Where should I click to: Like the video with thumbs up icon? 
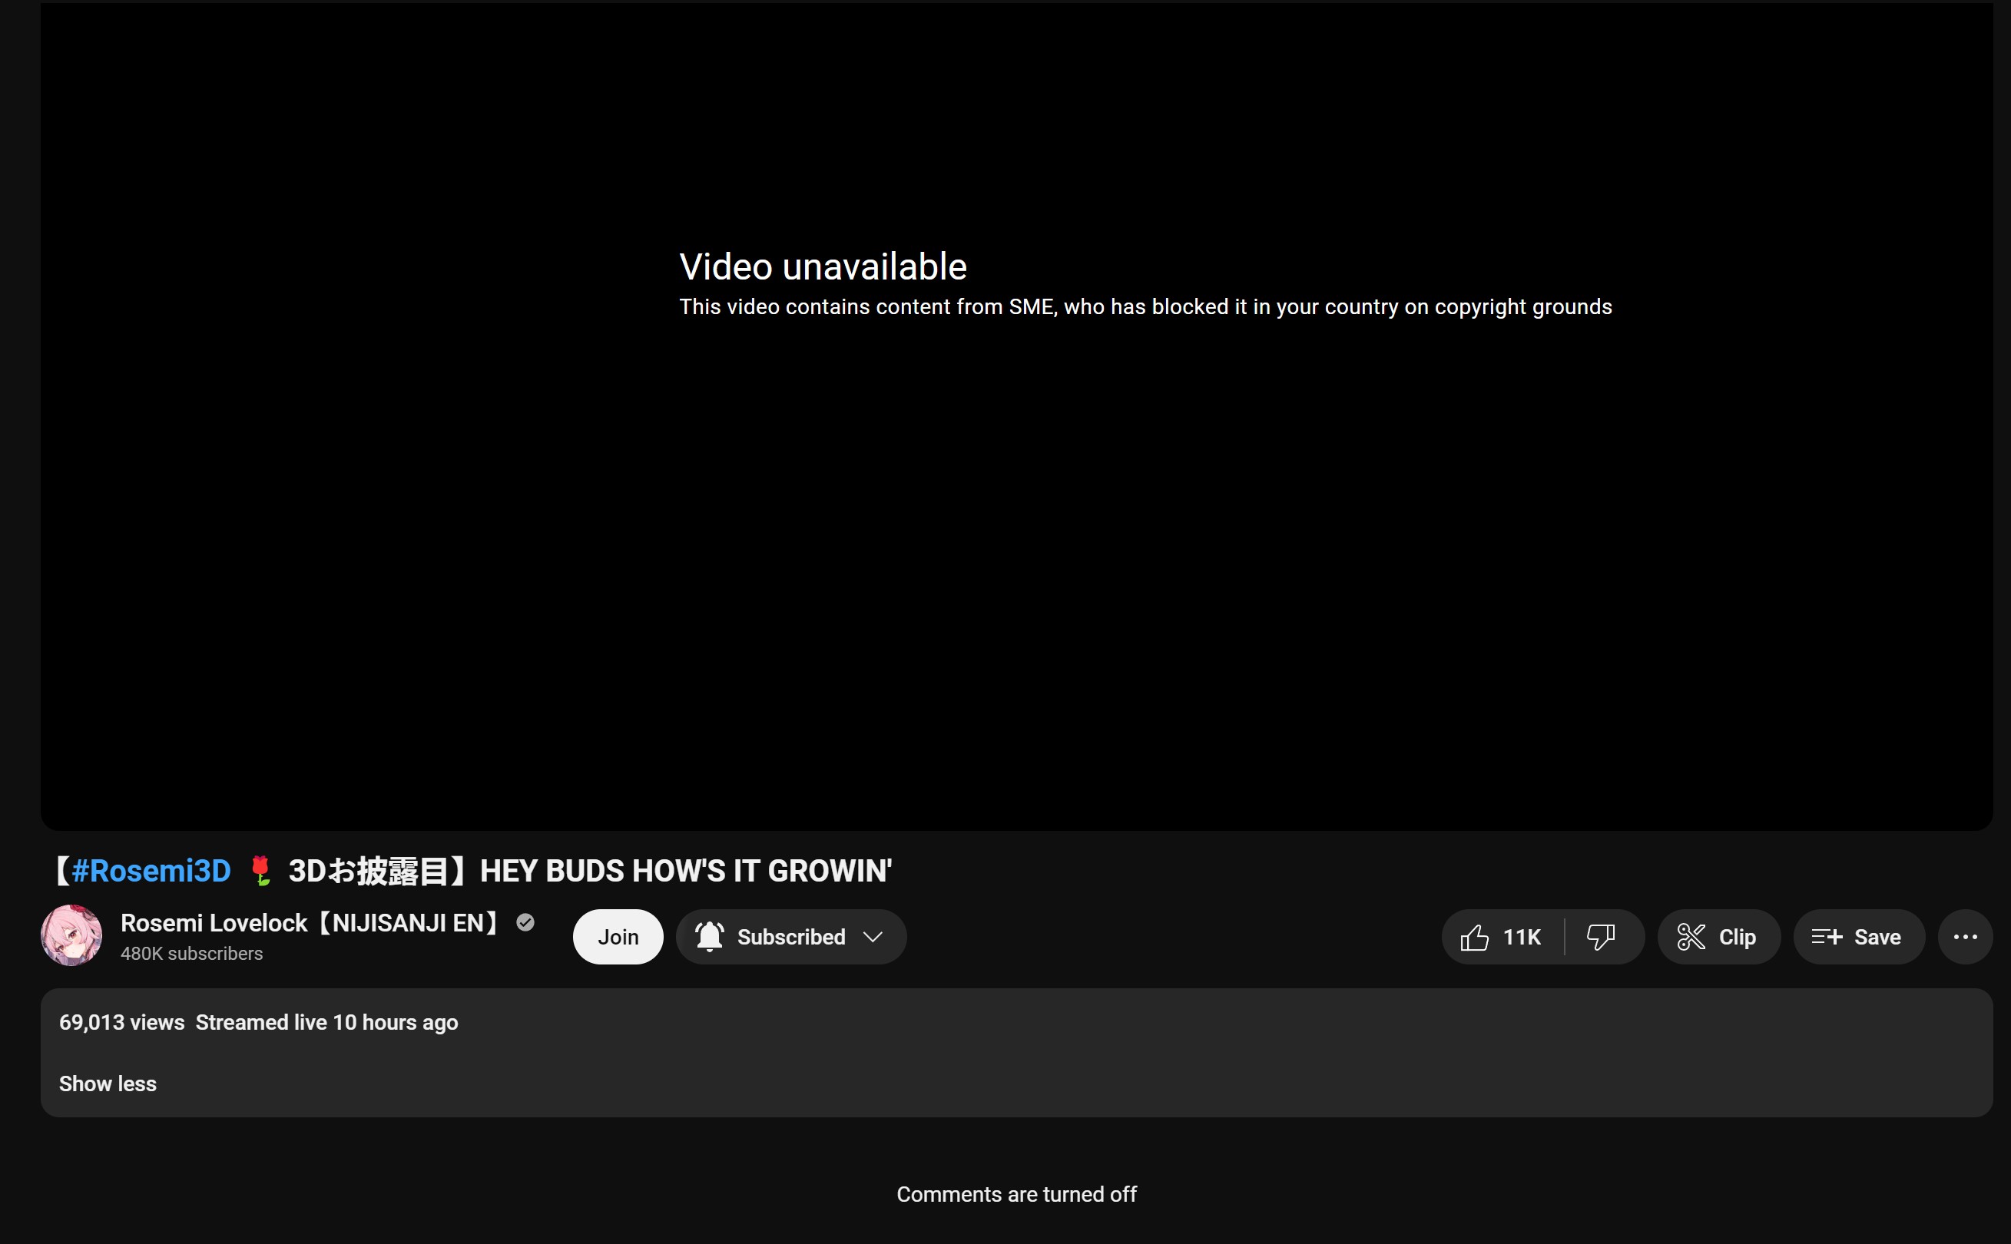(x=1502, y=937)
